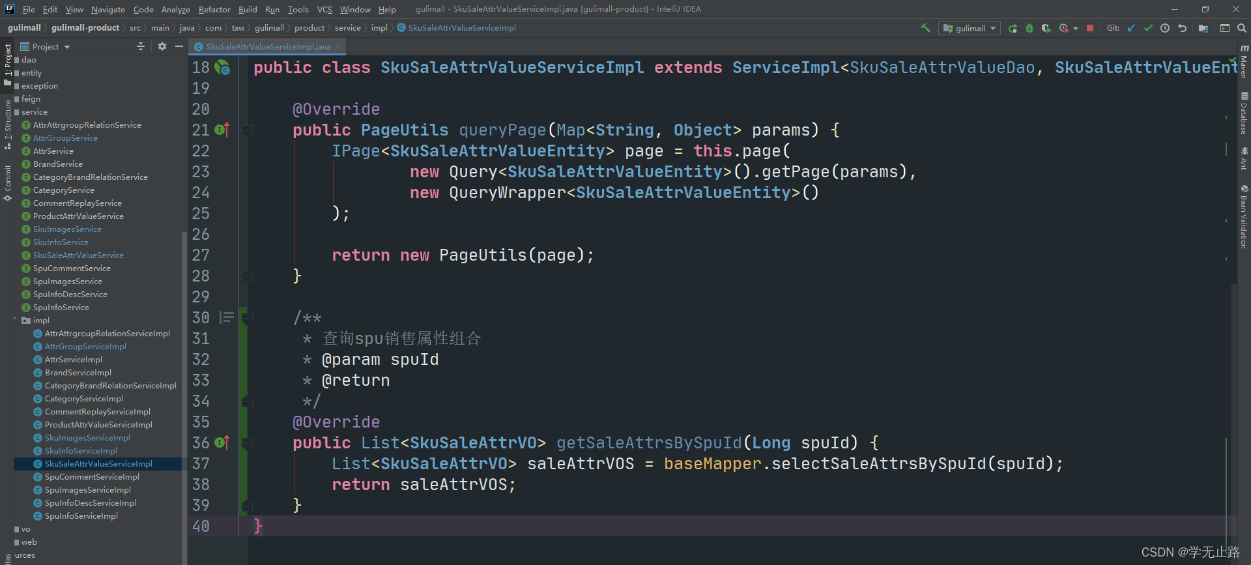
Task: Select the SkuSaleAttrValueServiceImpl.java editor tab
Action: 268,47
